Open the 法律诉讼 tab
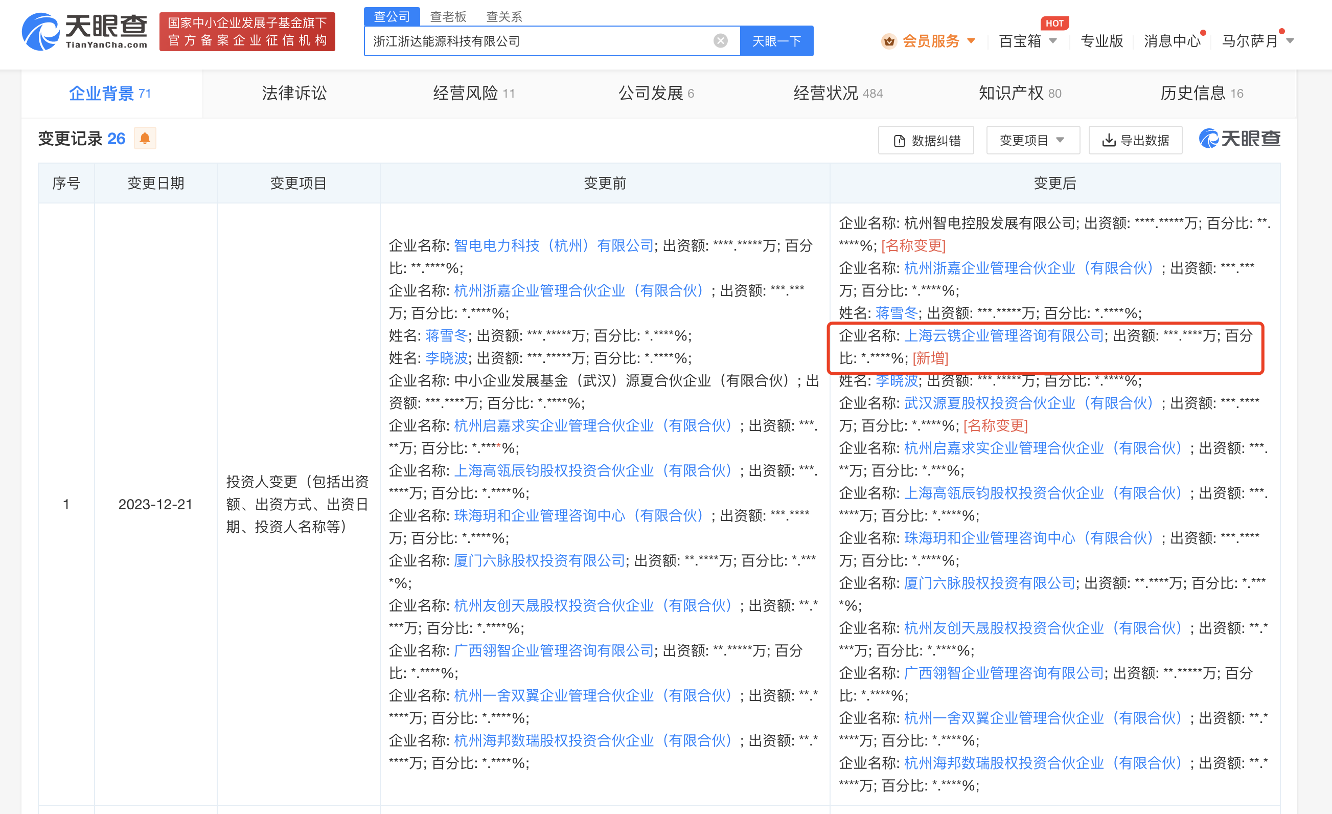The image size is (1332, 814). (294, 94)
